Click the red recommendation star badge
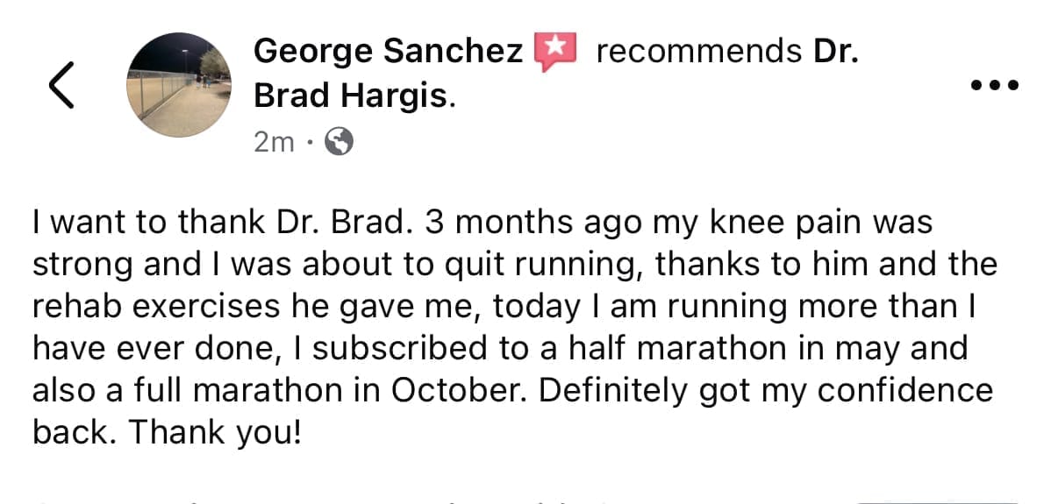The width and height of the screenshot is (1058, 504). pyautogui.click(x=554, y=53)
